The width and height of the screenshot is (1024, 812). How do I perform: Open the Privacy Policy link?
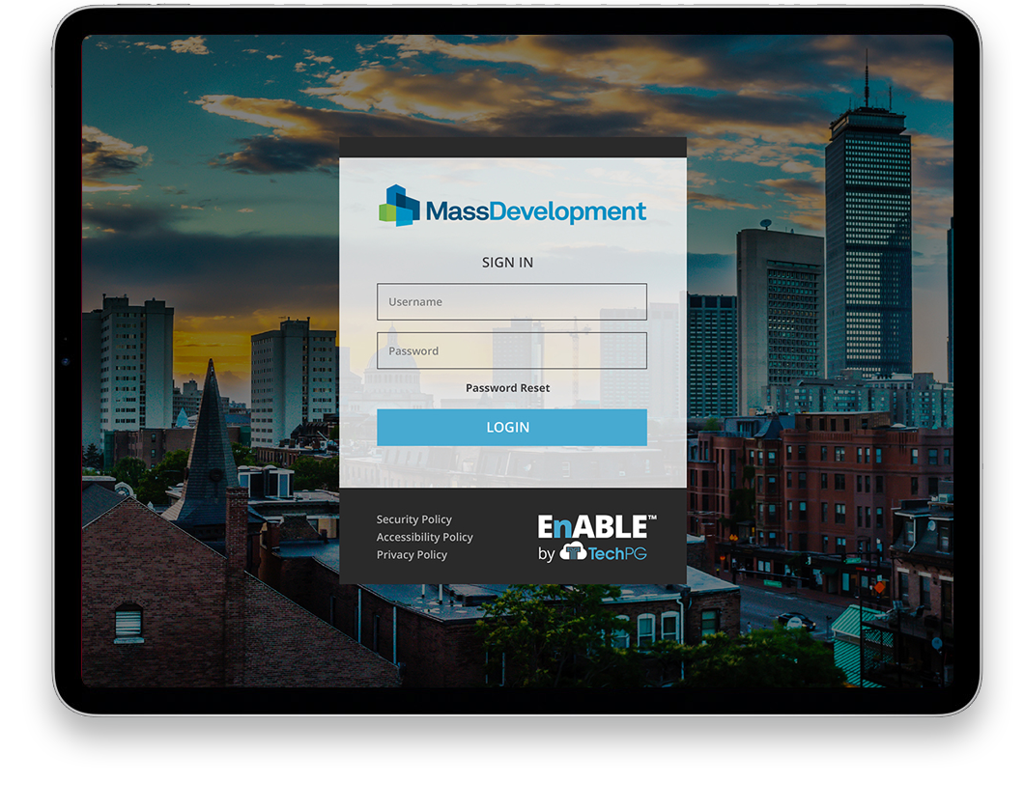pos(411,554)
